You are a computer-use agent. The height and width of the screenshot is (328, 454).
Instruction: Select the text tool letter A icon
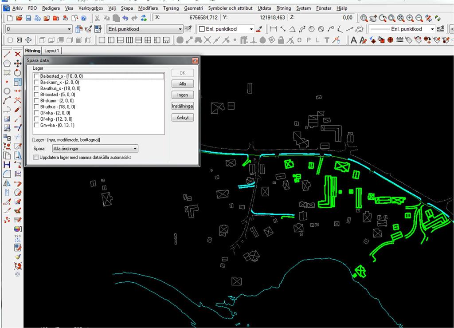click(x=354, y=40)
